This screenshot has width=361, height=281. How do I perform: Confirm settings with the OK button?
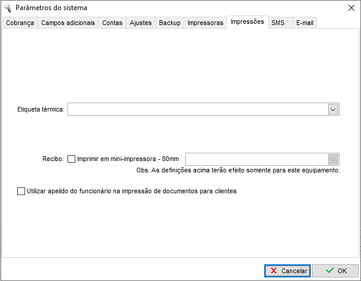tap(336, 271)
